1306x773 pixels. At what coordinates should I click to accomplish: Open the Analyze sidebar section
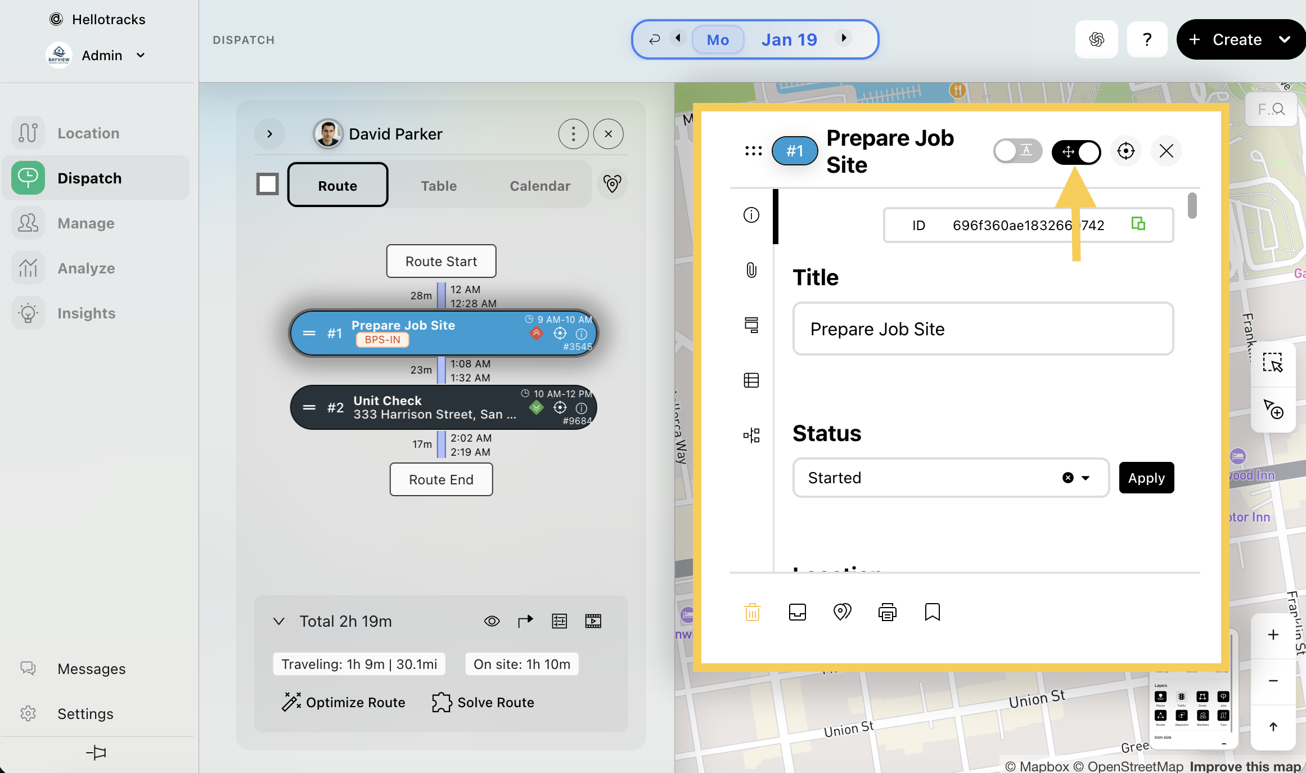(x=96, y=268)
